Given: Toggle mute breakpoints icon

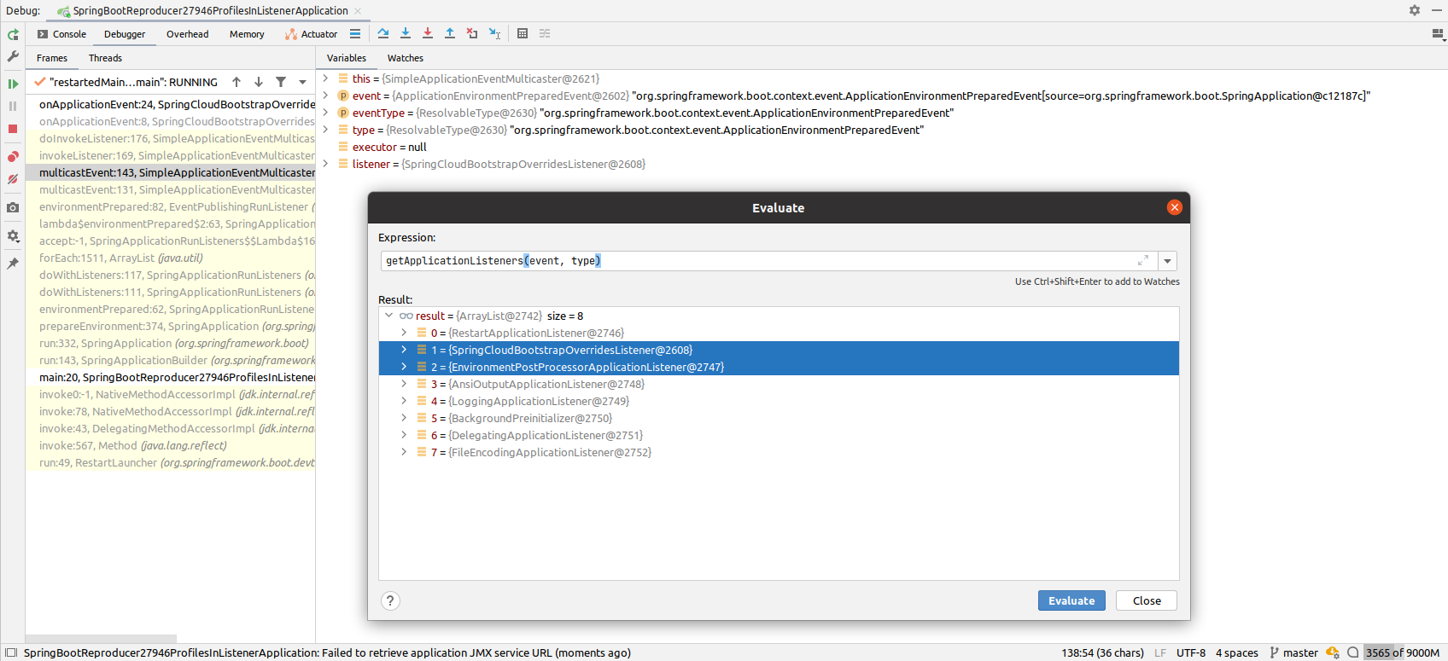Looking at the screenshot, I should (13, 179).
